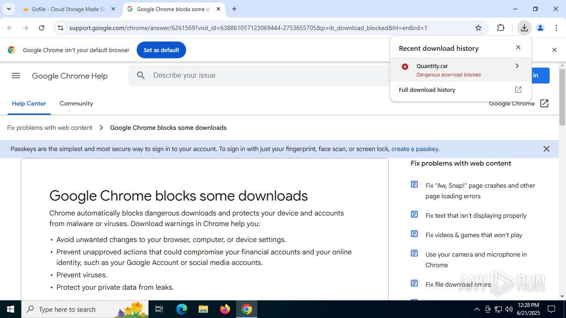Dismiss the default browser infobar

(x=554, y=50)
